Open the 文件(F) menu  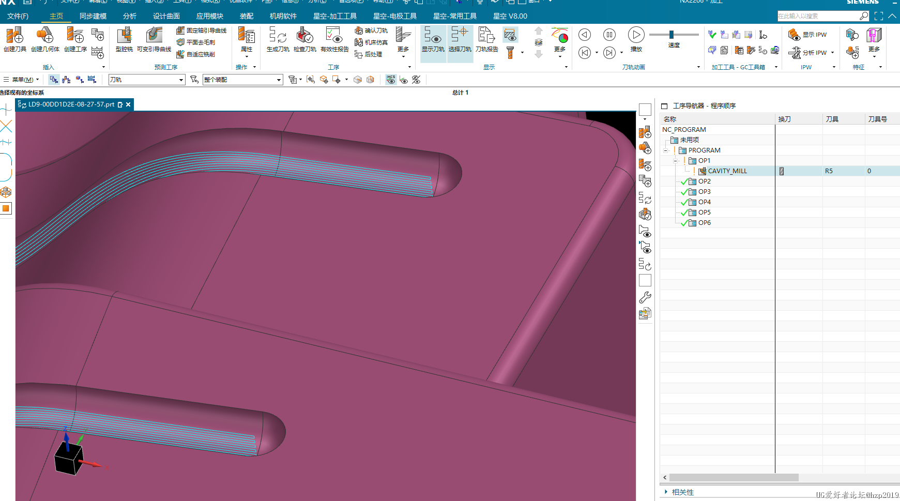tap(18, 16)
